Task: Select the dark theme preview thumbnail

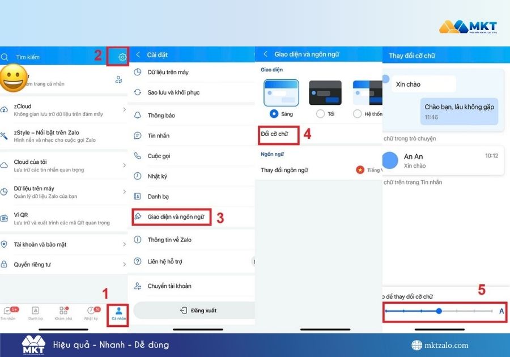Action: [325, 92]
